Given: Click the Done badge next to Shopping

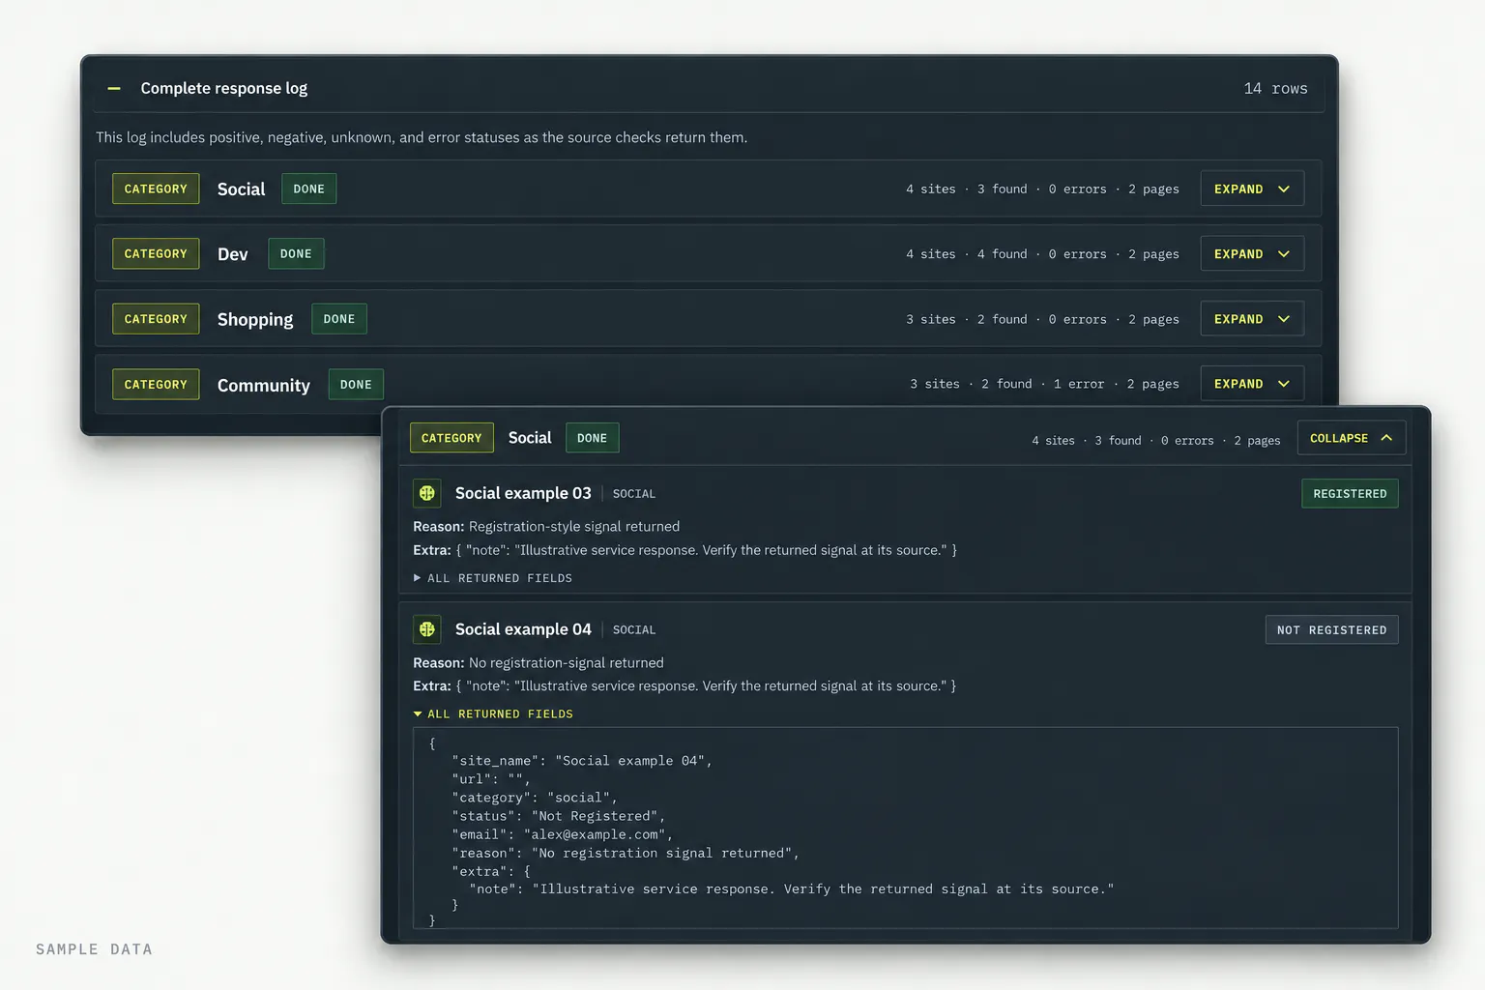Looking at the screenshot, I should [339, 319].
